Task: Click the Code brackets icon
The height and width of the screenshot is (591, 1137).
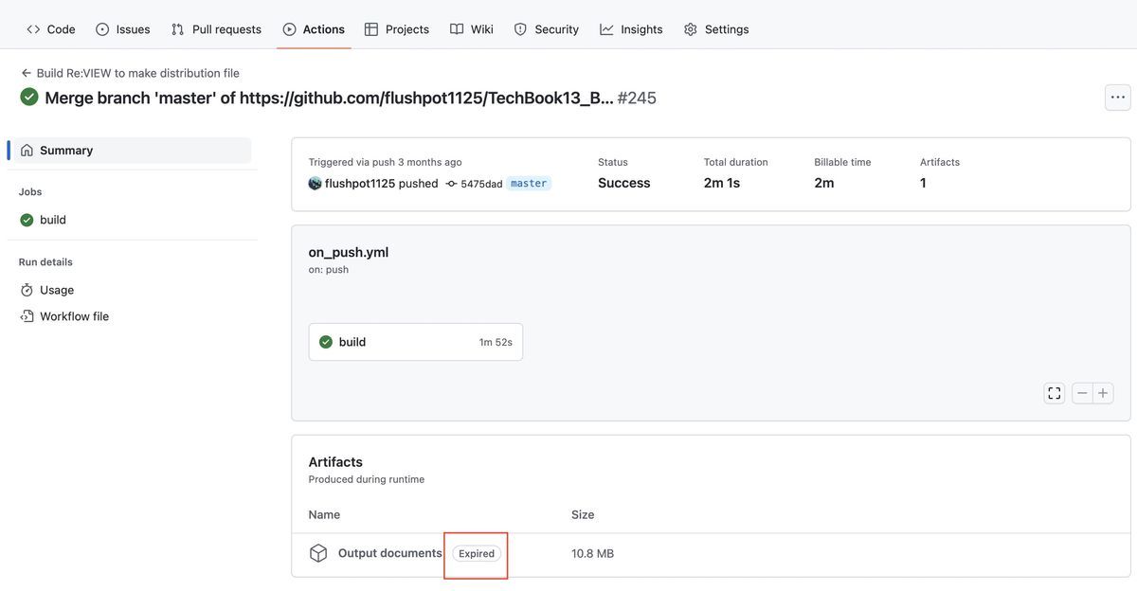Action: 33,29
